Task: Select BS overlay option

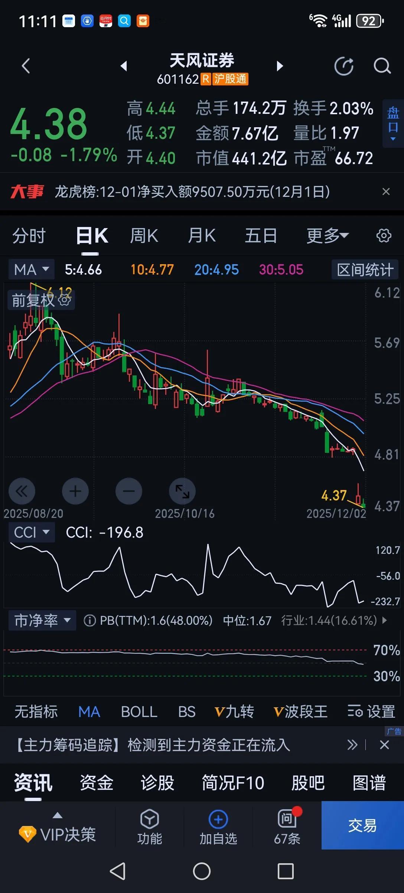Action: click(187, 711)
